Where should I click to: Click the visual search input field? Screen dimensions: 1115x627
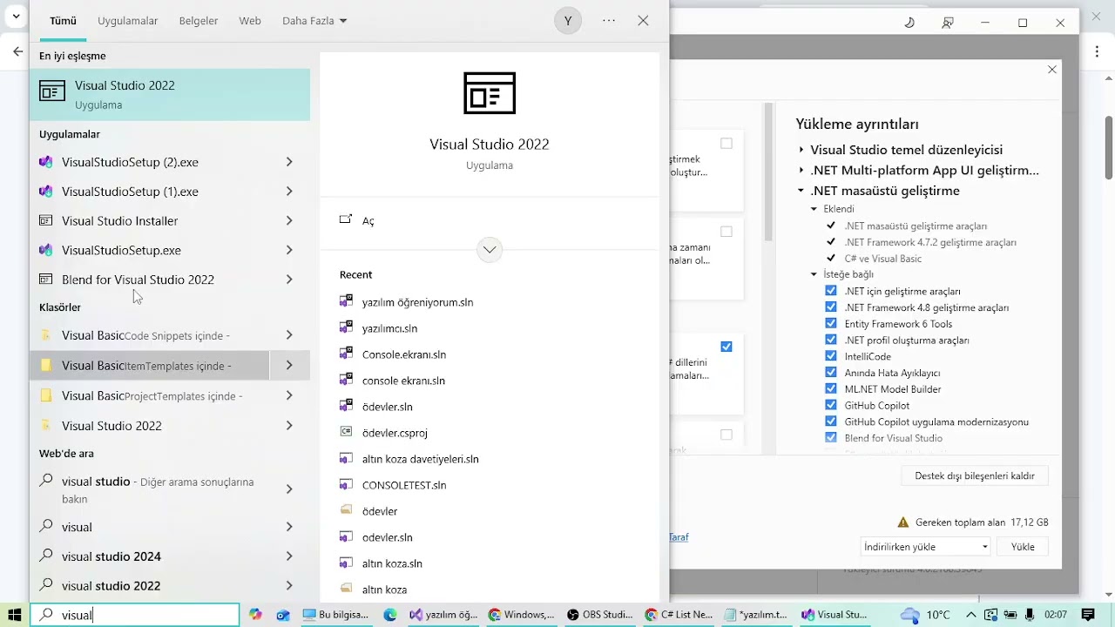click(x=135, y=615)
